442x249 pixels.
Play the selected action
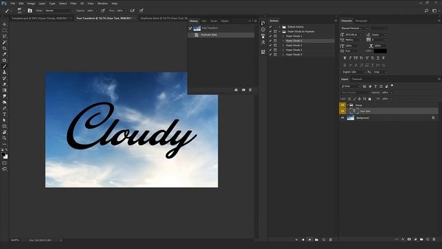tap(310, 240)
